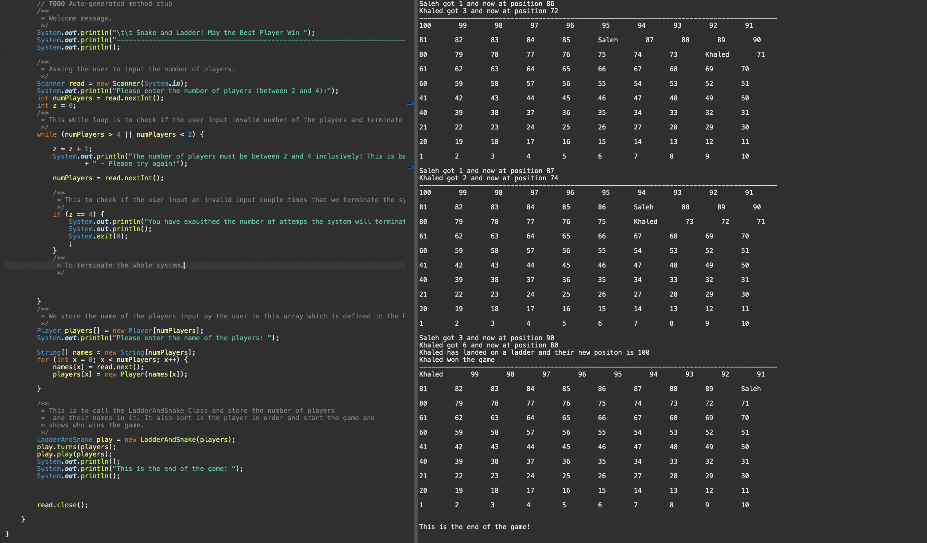Click 'Khaled won the game' console line
Image resolution: width=927 pixels, height=543 pixels.
pyautogui.click(x=457, y=360)
